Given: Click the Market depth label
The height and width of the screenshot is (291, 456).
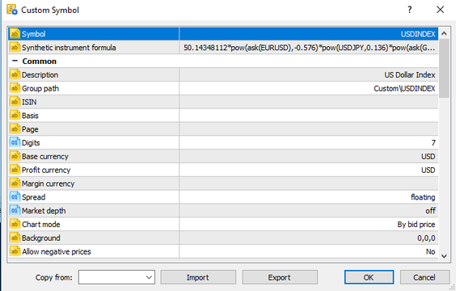Looking at the screenshot, I should tap(44, 211).
